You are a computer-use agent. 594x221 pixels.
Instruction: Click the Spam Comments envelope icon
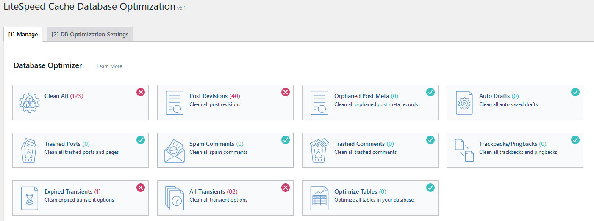[x=175, y=150]
